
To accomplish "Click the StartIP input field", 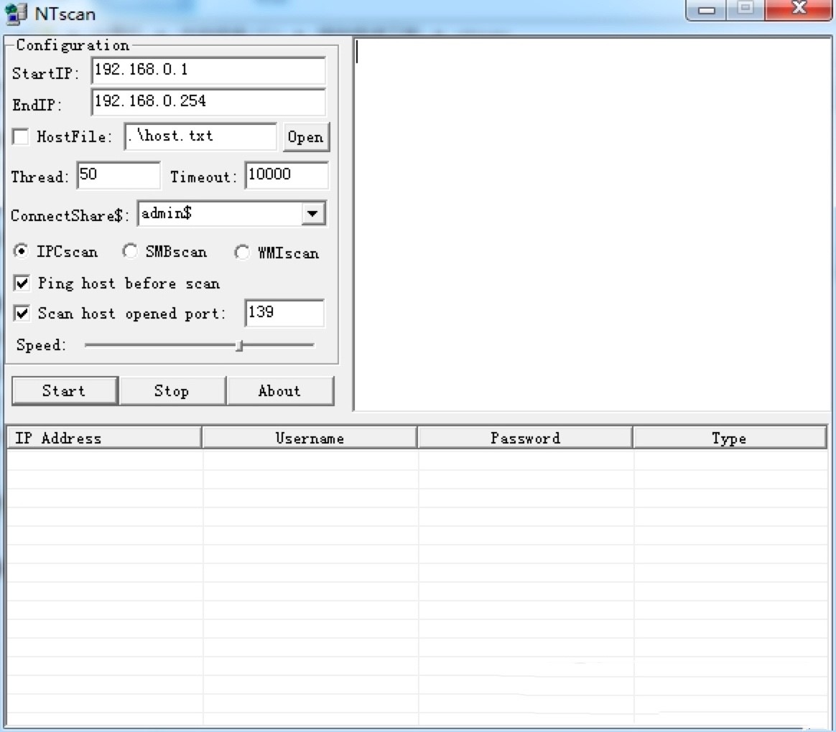I will point(208,70).
